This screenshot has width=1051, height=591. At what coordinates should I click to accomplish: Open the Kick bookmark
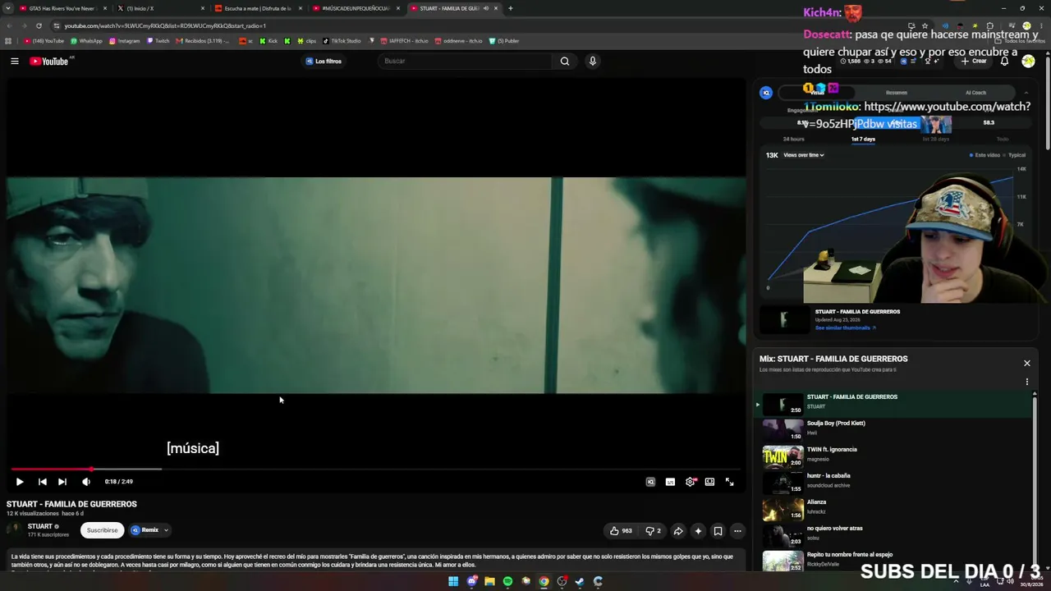[268, 41]
